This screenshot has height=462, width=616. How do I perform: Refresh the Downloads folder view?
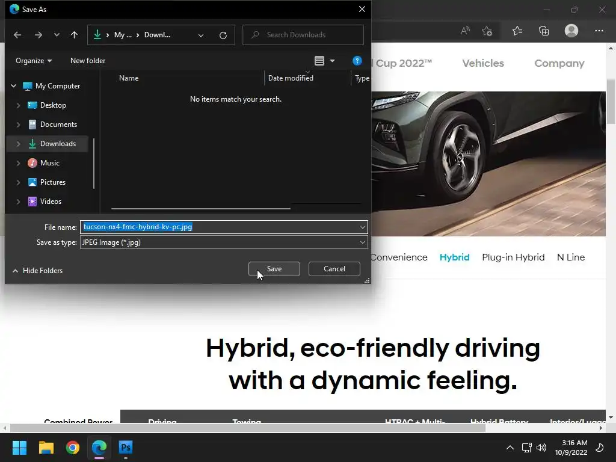click(223, 35)
